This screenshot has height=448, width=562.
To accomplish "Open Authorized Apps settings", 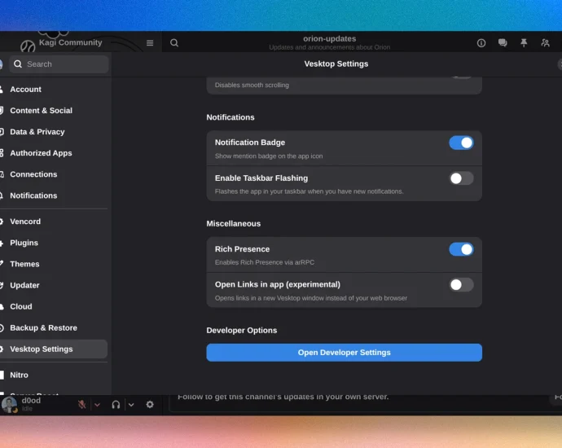I will pos(54,153).
